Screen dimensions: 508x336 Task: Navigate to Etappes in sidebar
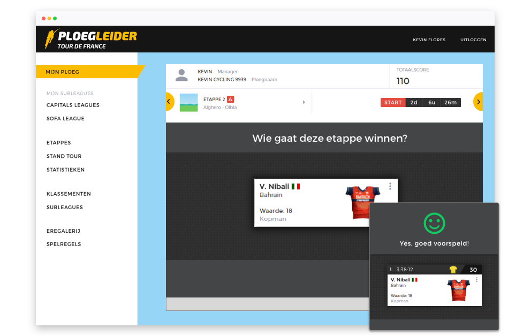58,143
